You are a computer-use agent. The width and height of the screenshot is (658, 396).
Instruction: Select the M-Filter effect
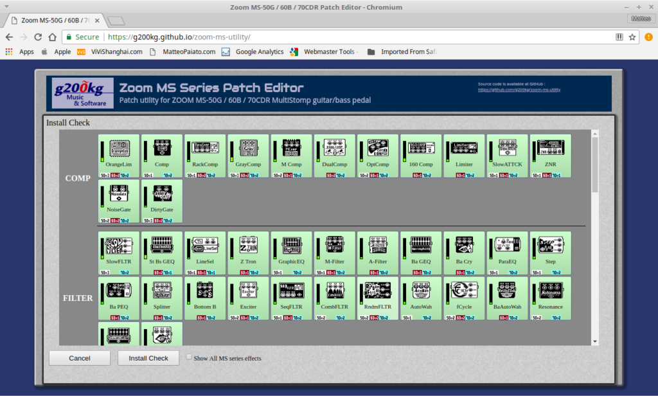335,253
